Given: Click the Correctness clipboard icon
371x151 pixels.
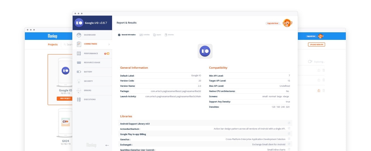Looking at the screenshot, I should (79, 44).
